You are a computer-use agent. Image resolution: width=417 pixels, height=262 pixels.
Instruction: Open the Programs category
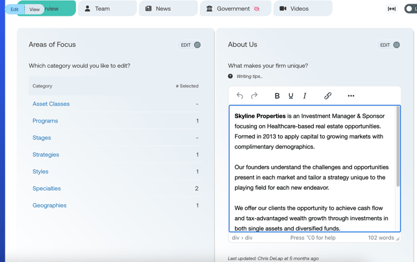pos(45,121)
